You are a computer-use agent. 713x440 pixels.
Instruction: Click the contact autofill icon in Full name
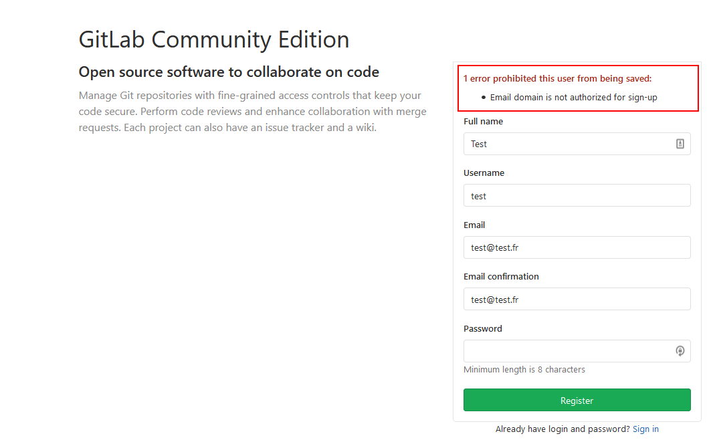coord(680,144)
